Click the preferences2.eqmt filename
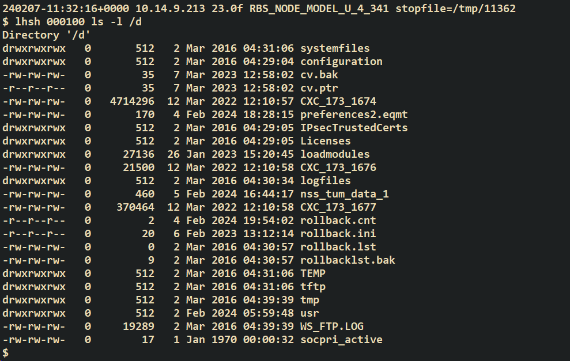The height and width of the screenshot is (361, 570). (354, 115)
